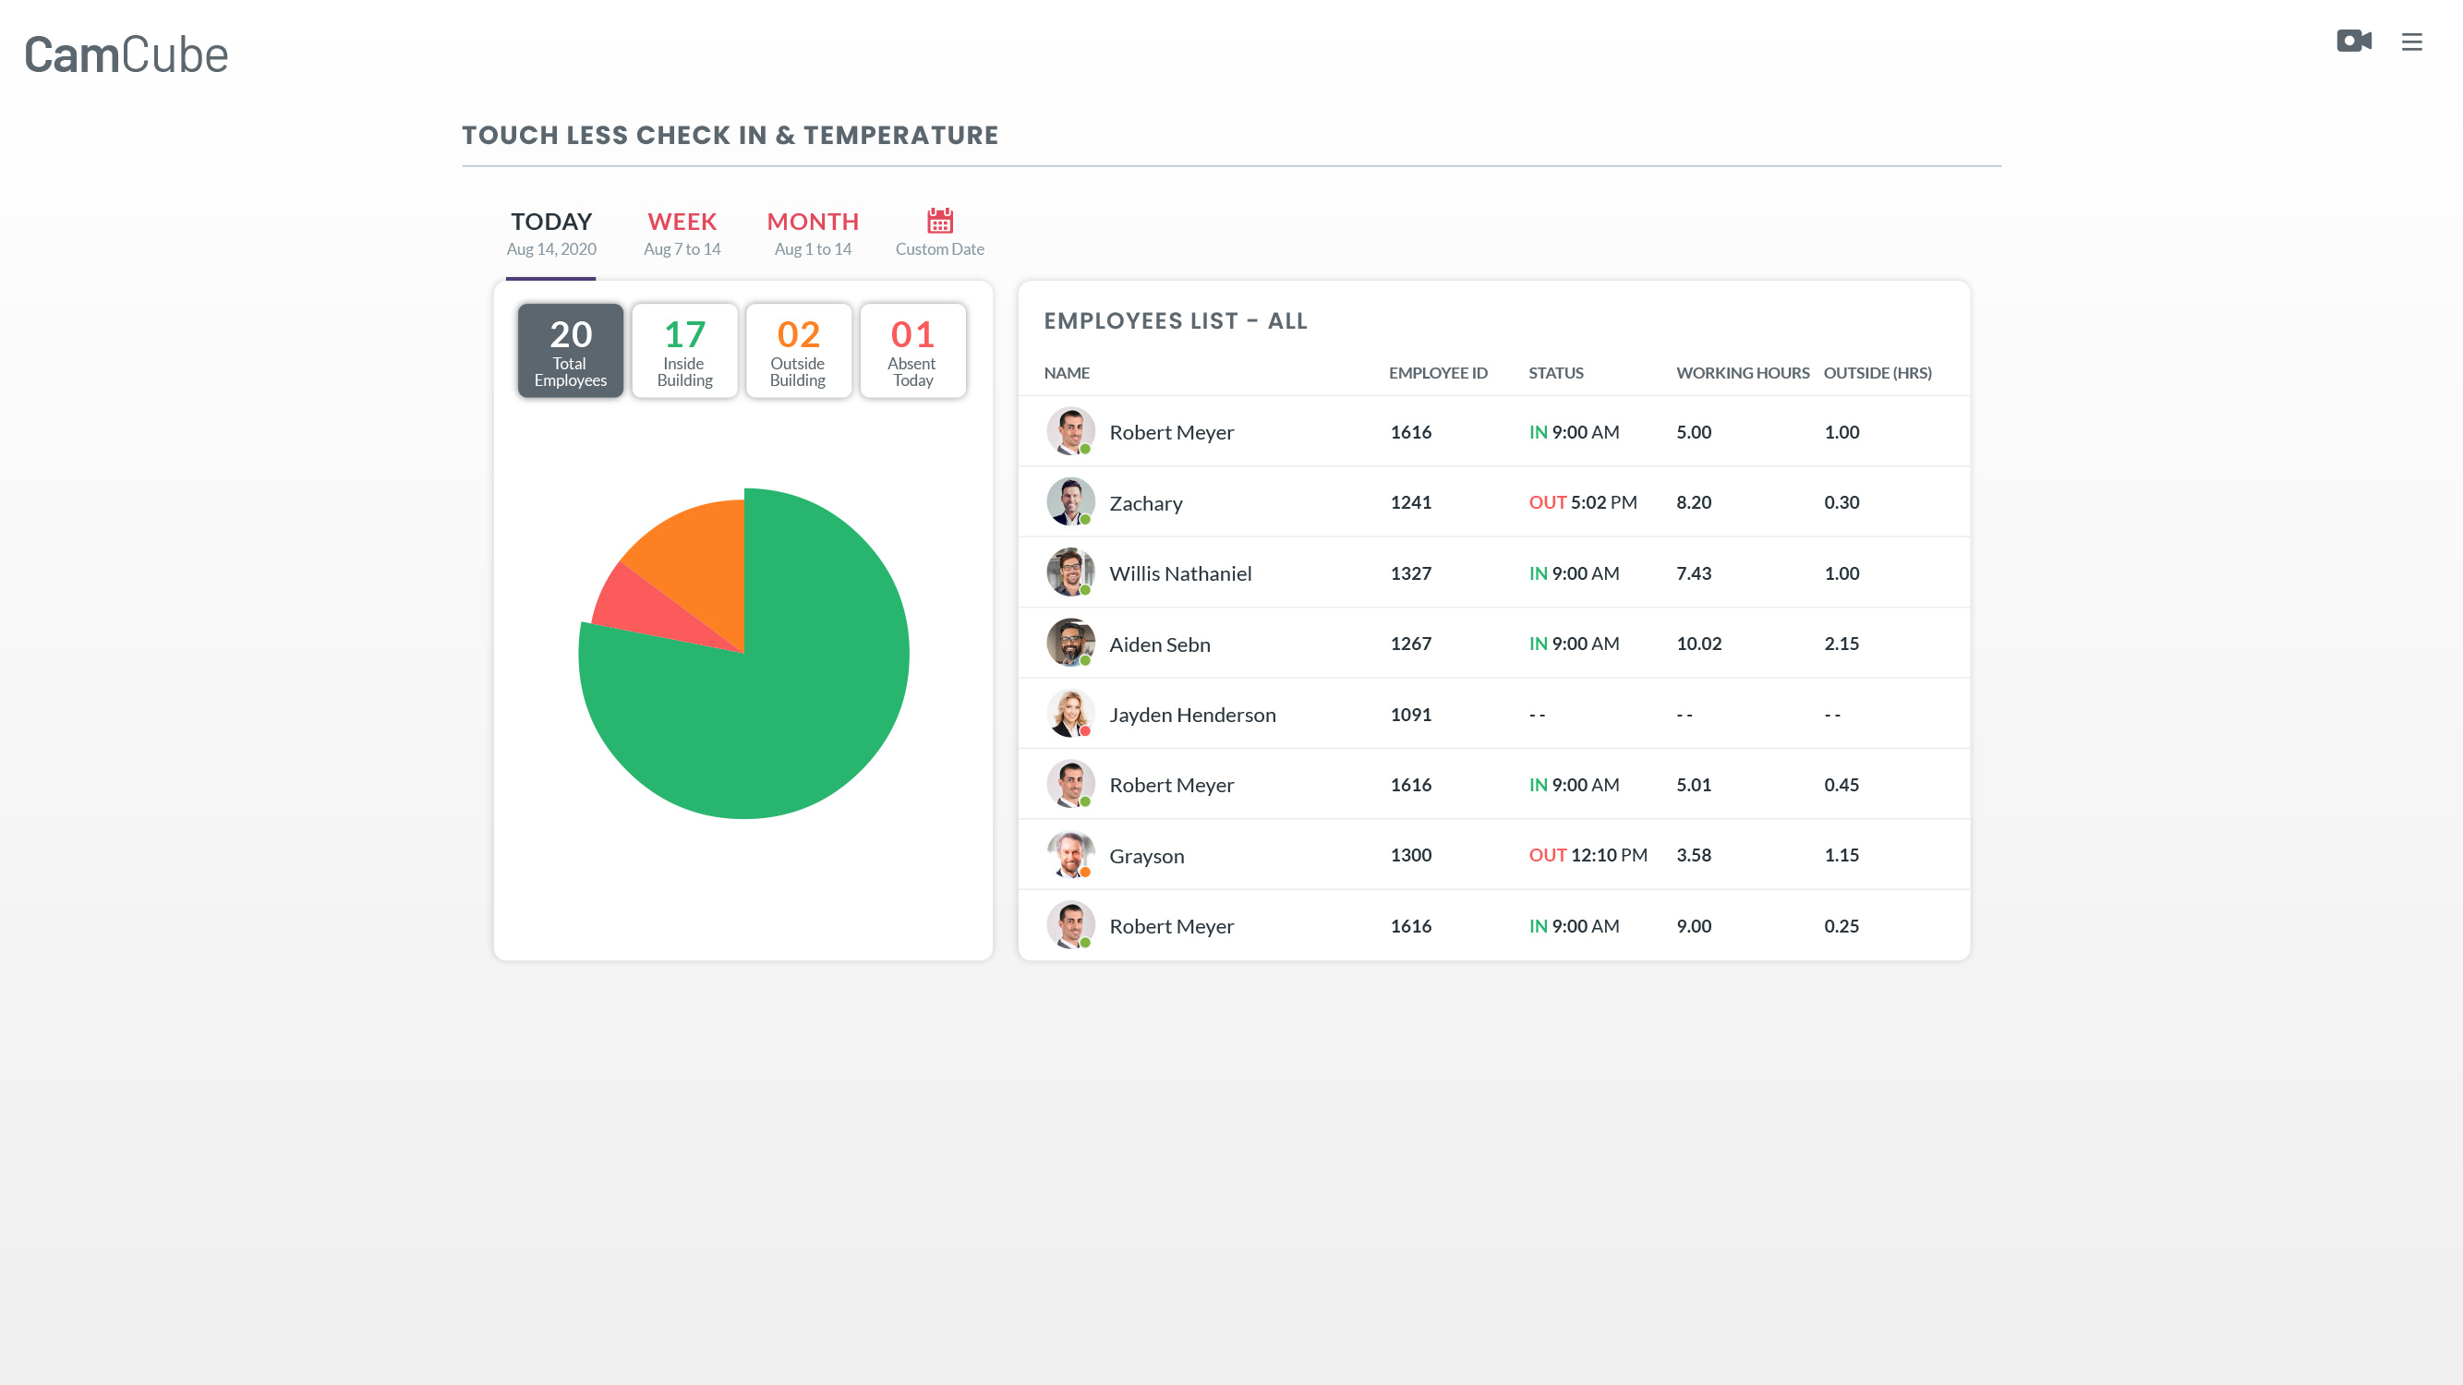Click Jayden Henderson's profile photo
The image size is (2463, 1385).
pyautogui.click(x=1070, y=714)
